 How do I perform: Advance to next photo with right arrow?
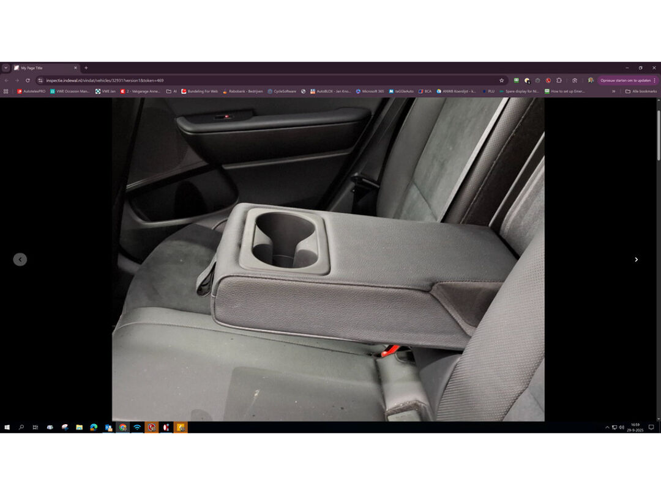pyautogui.click(x=636, y=259)
